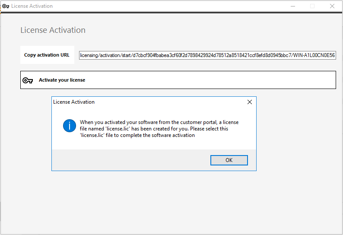Click the Activate your license label
Viewport: 343px width, 235px height.
(62, 80)
